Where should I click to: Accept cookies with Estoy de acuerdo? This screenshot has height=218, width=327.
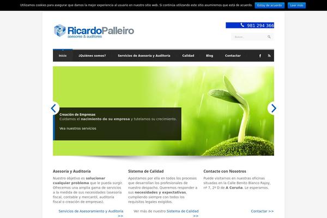coord(269,5)
